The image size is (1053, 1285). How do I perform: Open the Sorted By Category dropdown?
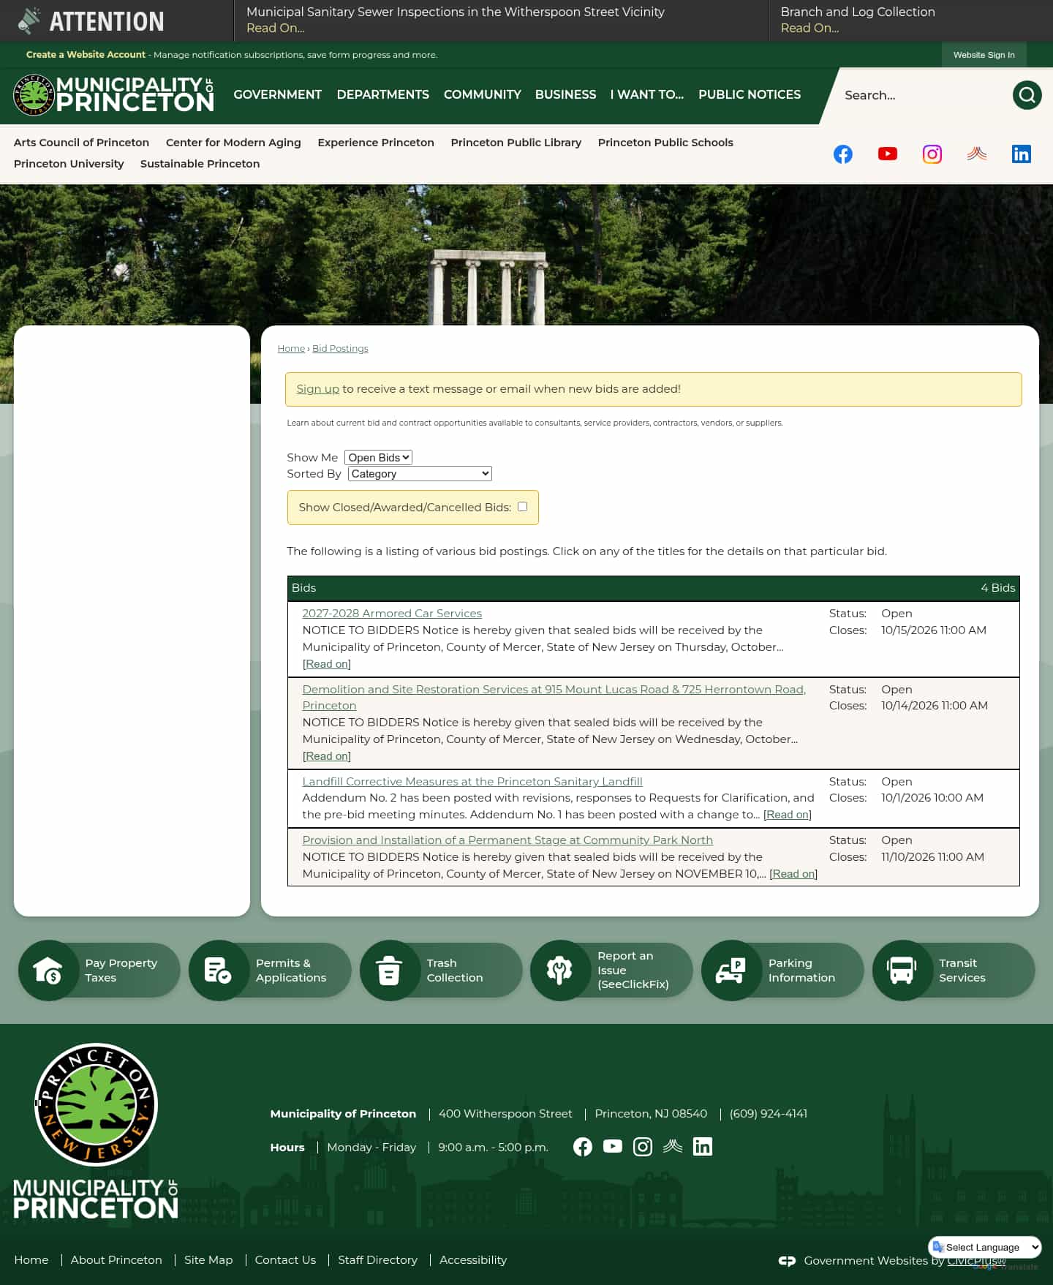click(420, 473)
